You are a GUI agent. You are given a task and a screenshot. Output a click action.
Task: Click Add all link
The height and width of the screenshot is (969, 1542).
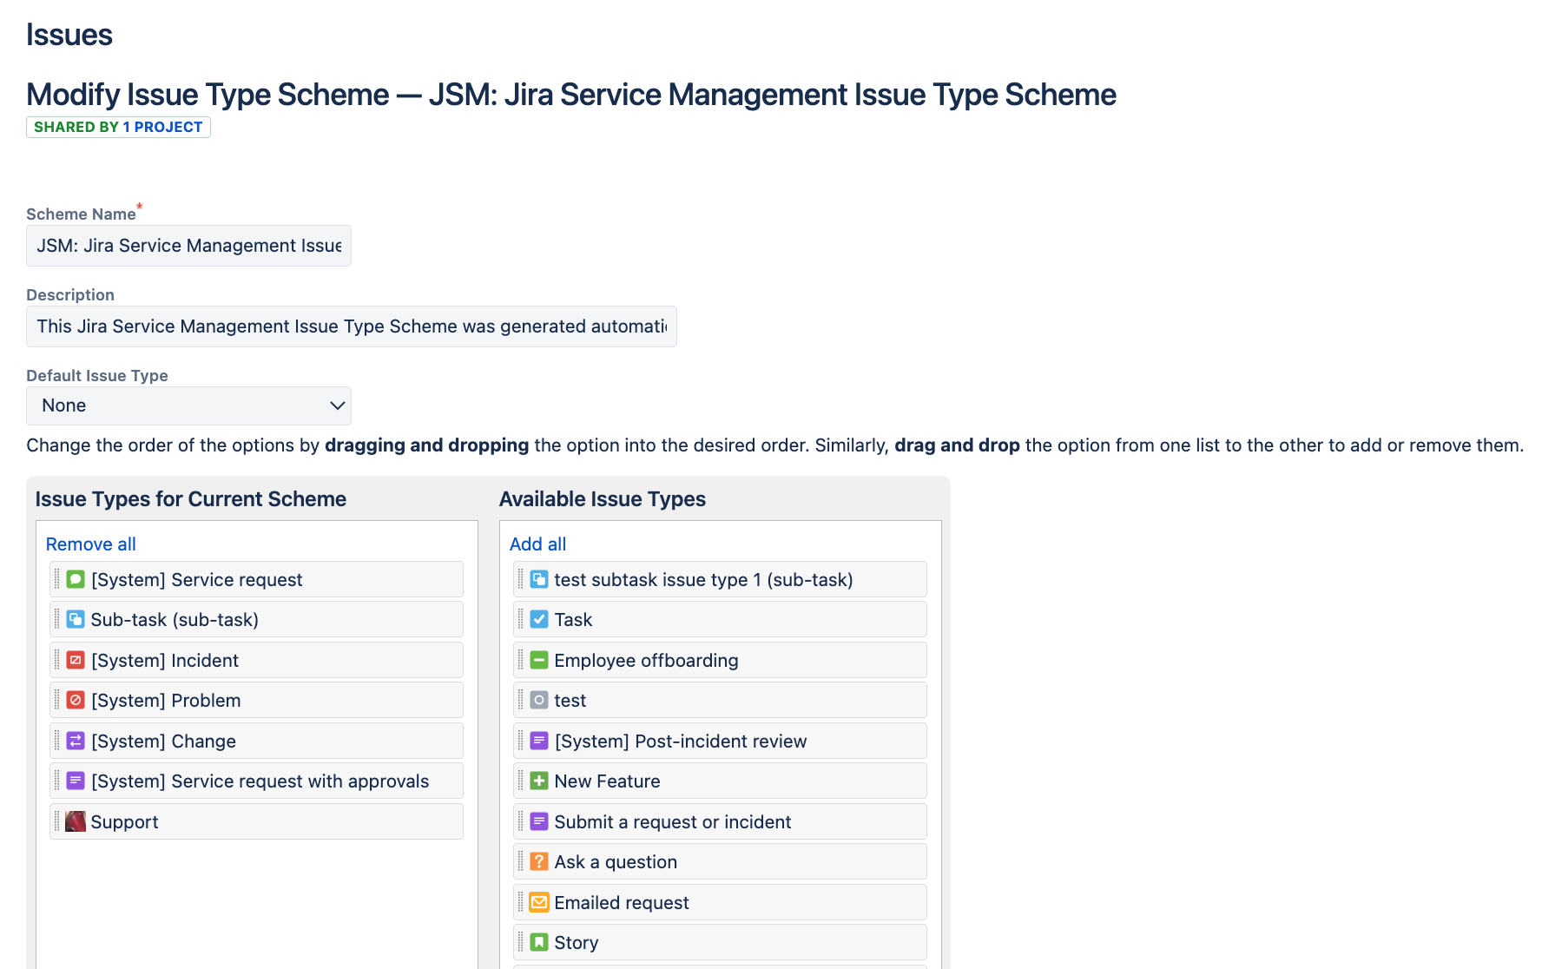point(537,544)
